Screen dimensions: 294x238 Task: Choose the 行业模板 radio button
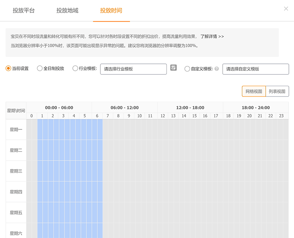pyautogui.click(x=75, y=69)
